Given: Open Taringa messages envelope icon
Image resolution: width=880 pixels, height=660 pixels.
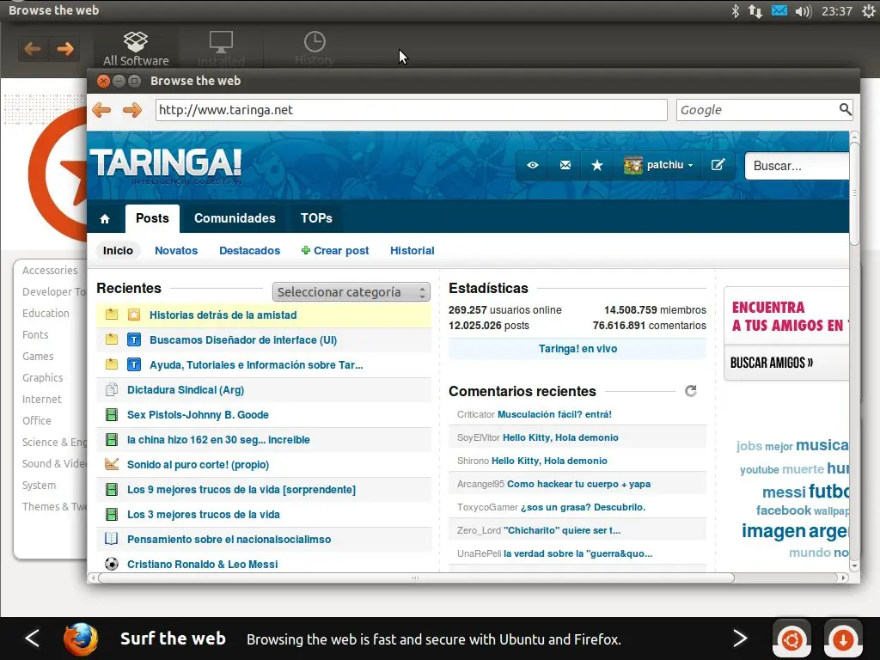Looking at the screenshot, I should pos(565,165).
